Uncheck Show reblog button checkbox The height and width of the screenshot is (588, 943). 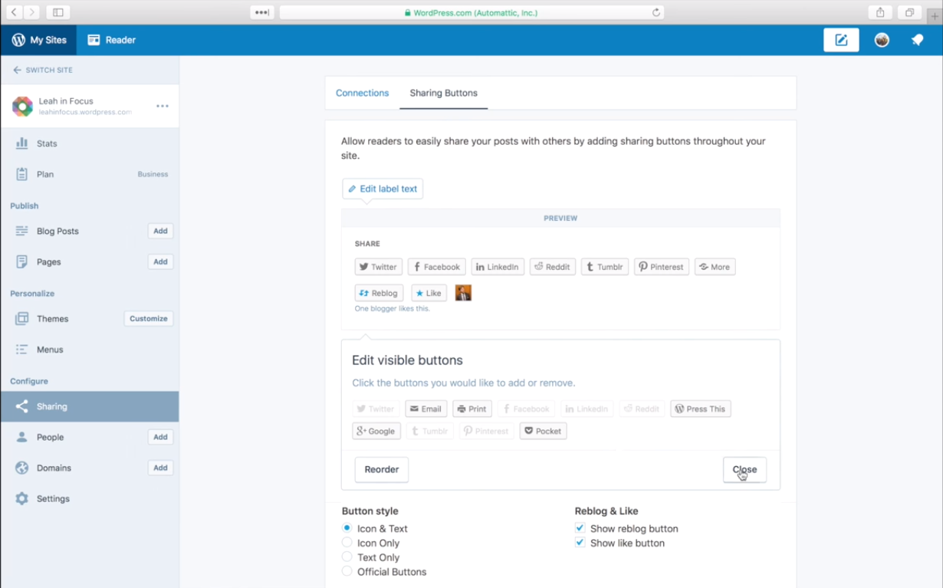(580, 528)
